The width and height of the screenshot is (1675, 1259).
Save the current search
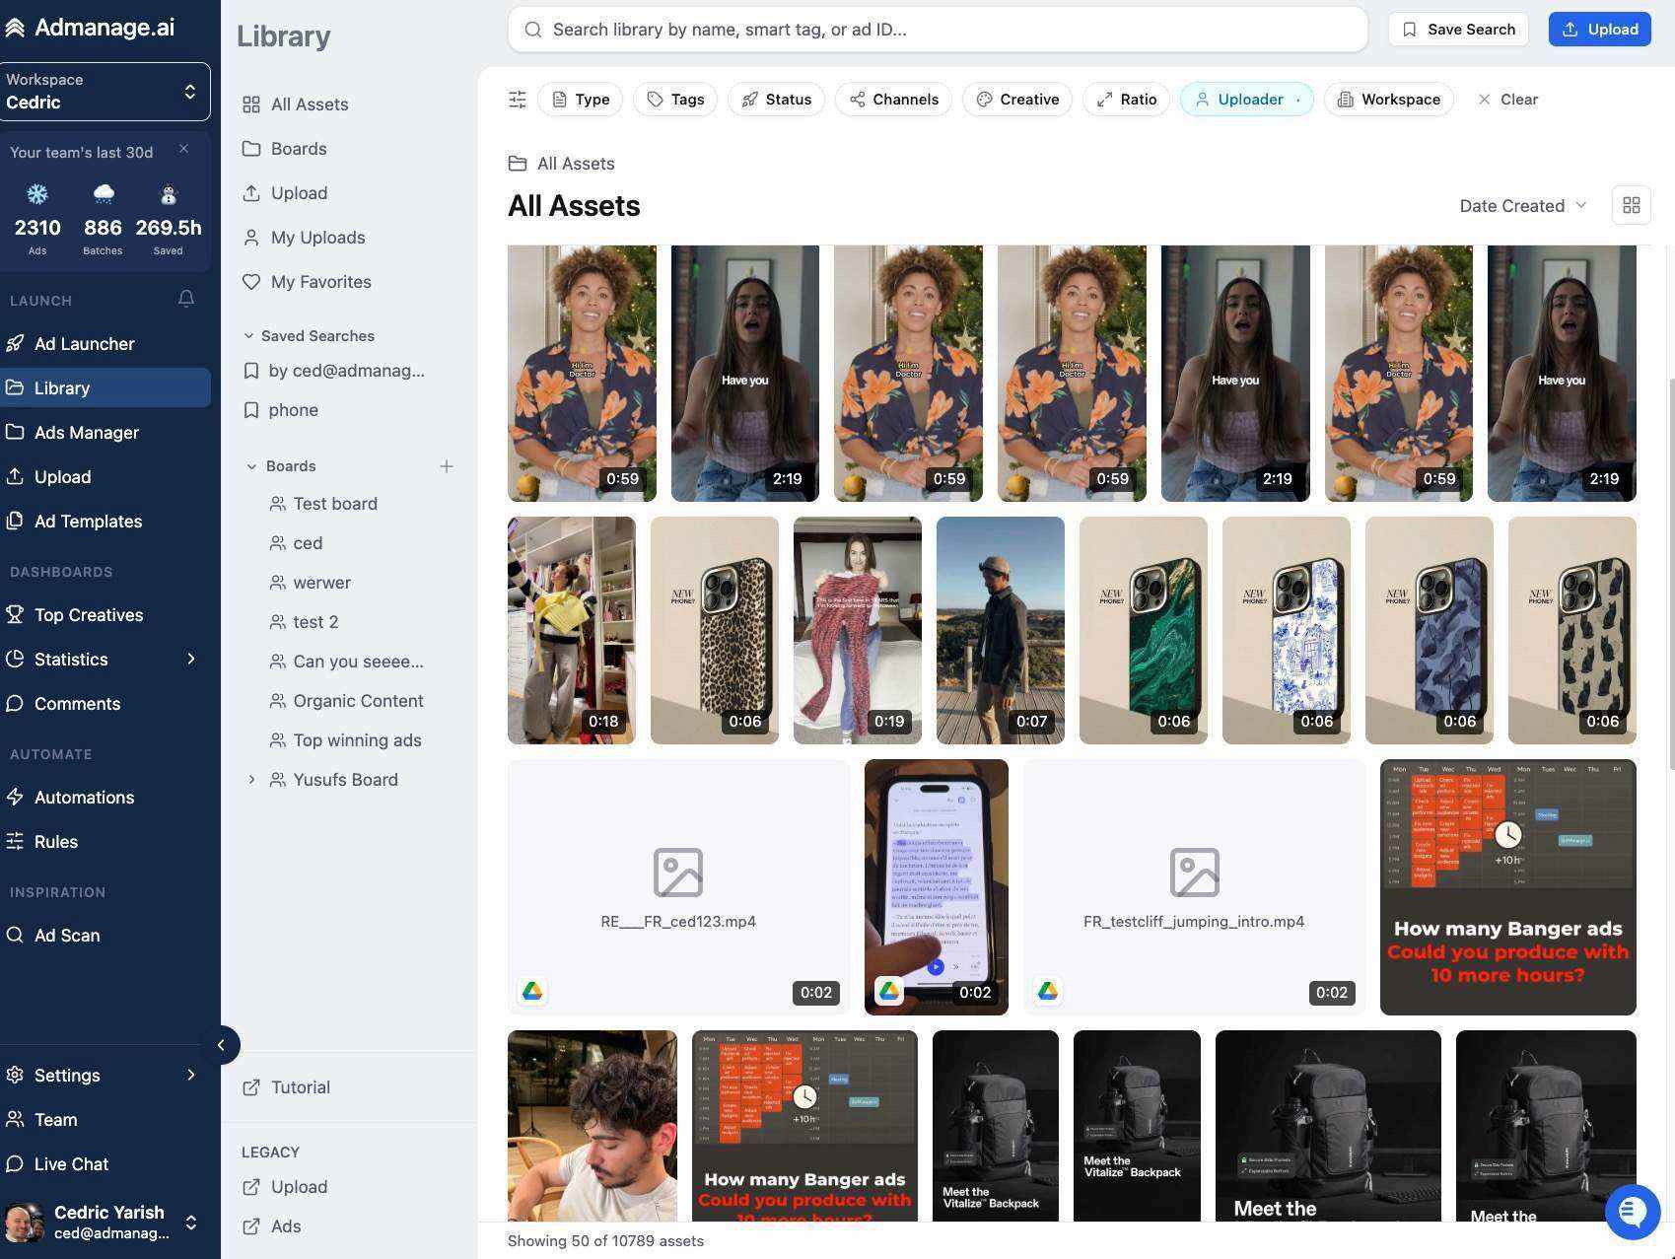click(x=1458, y=29)
